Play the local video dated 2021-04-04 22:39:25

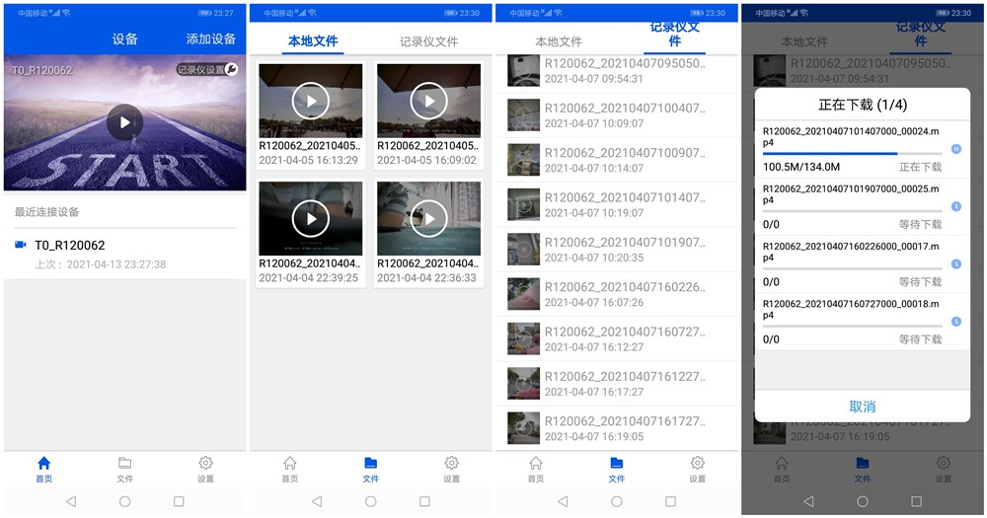pos(311,218)
